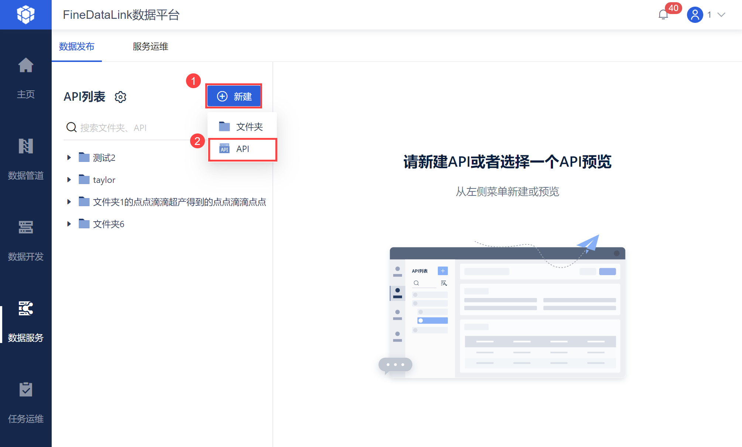Image resolution: width=742 pixels, height=447 pixels.
Task: Click the user avatar icon
Action: (695, 15)
